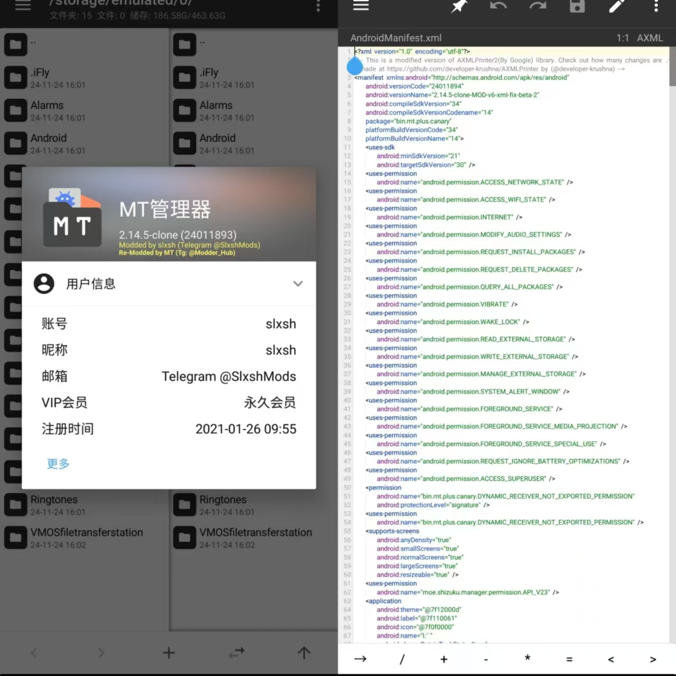The height and width of the screenshot is (676, 676).
Task: Tap the pencil edit icon in editor
Action: point(616,6)
